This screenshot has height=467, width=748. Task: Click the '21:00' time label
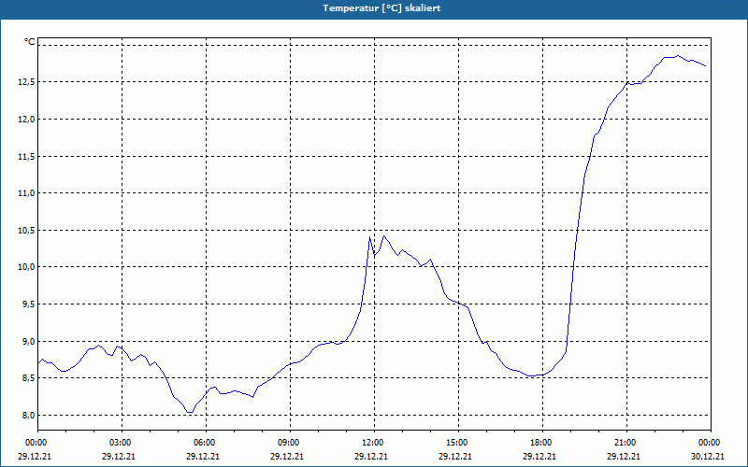click(x=626, y=443)
